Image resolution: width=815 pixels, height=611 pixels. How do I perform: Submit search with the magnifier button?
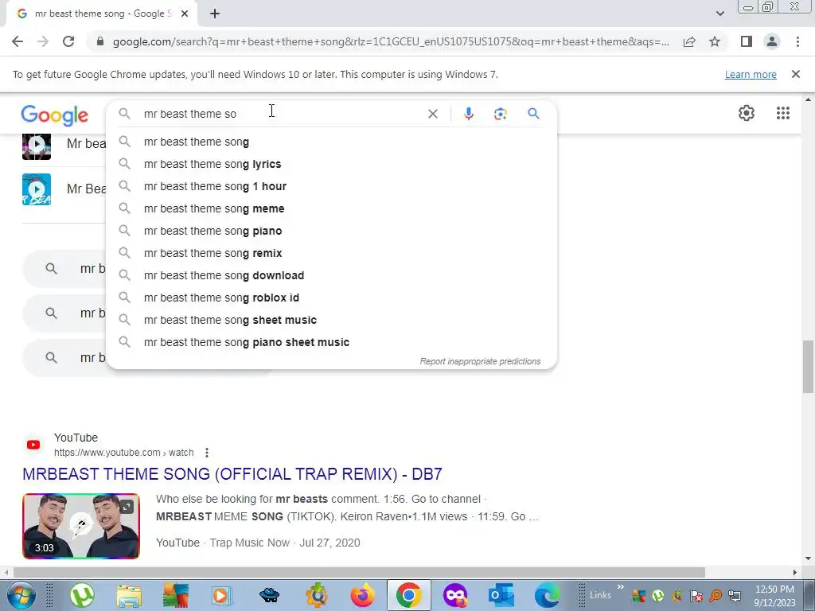point(533,113)
